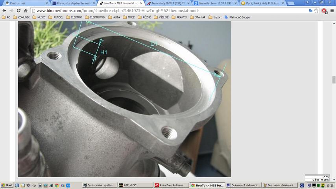Open the RŮZNÉ bookmarks folder
This screenshot has width=336, height=189.
(x=144, y=17)
